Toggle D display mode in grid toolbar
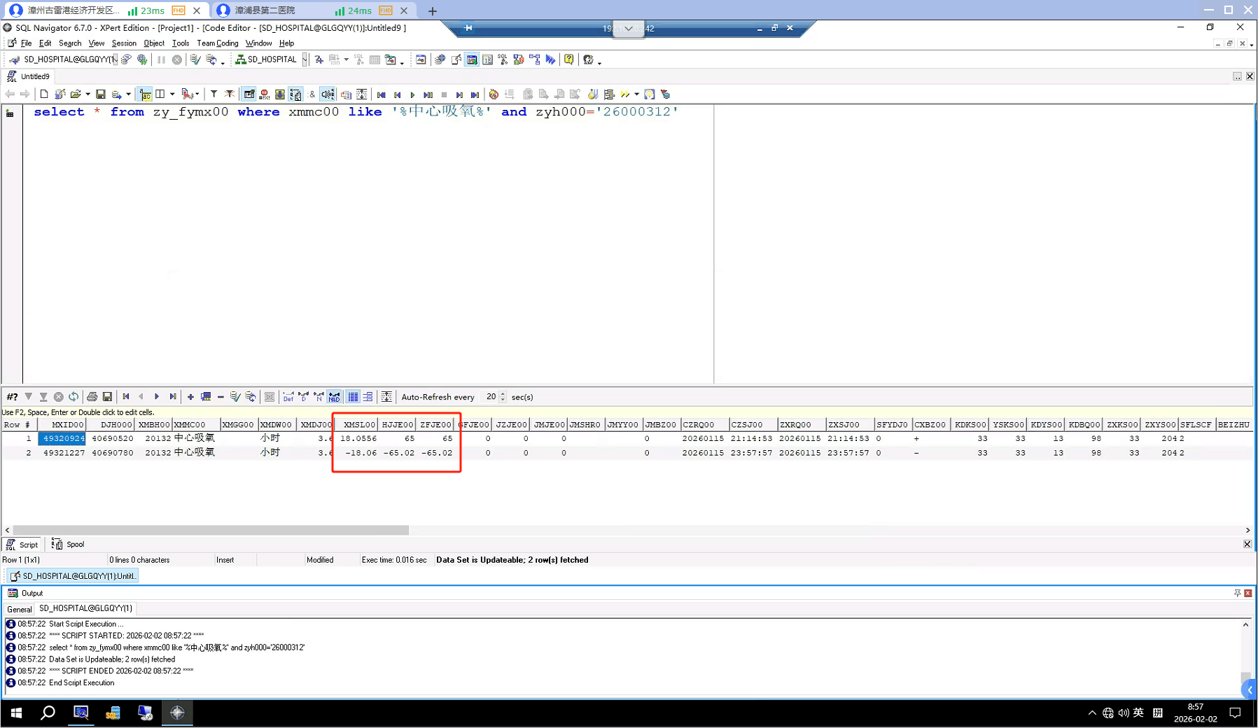The height and width of the screenshot is (728, 1258). point(303,397)
